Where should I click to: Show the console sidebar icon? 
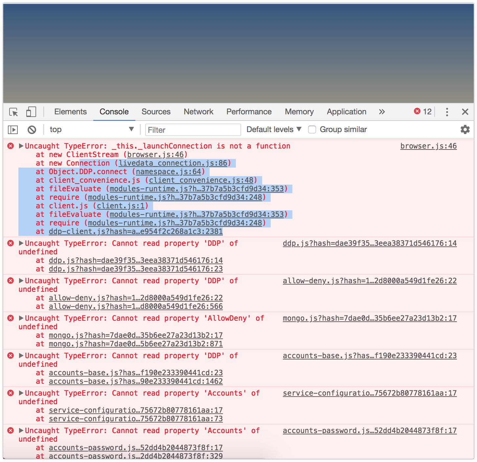pos(13,130)
